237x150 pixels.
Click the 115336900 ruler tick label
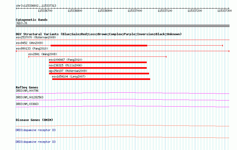105,11
